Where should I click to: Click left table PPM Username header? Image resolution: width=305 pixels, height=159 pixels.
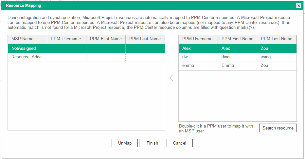pyautogui.click(x=66, y=39)
